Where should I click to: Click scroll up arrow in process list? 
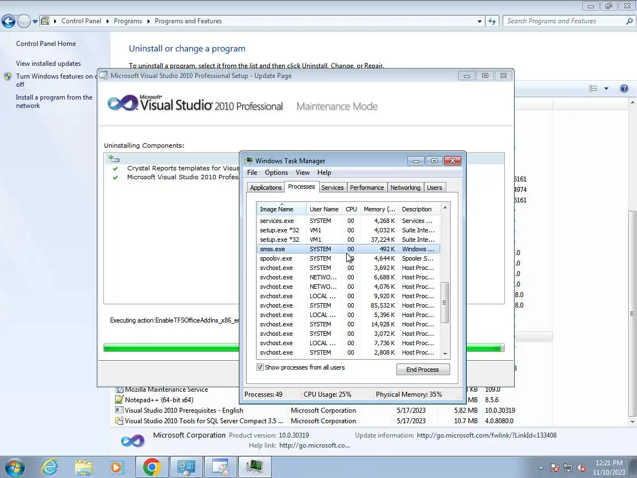445,207
